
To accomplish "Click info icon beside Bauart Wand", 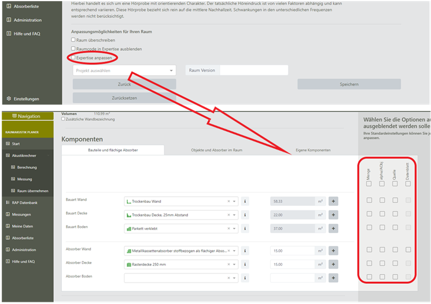I will coord(245,201).
